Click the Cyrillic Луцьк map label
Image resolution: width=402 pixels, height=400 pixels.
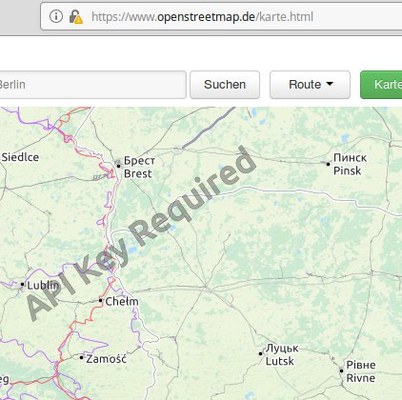coord(282,349)
